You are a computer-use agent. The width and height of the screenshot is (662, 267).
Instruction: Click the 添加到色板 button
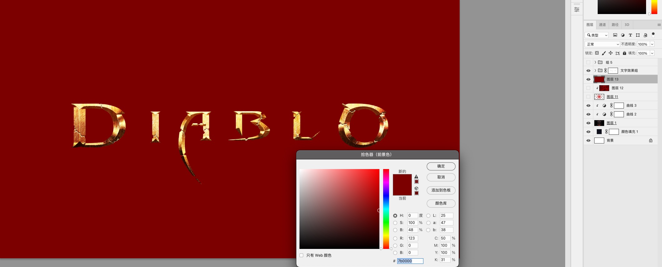[x=441, y=190]
